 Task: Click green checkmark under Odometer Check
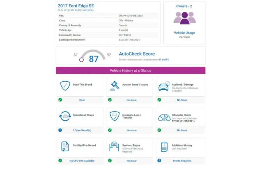coord(159,130)
